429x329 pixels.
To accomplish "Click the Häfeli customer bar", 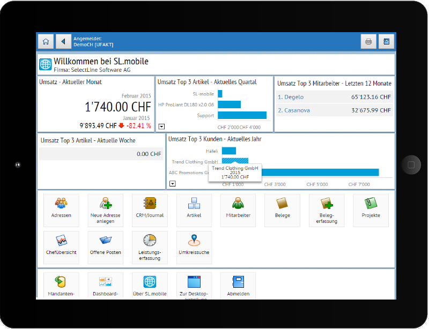I will click(x=229, y=151).
